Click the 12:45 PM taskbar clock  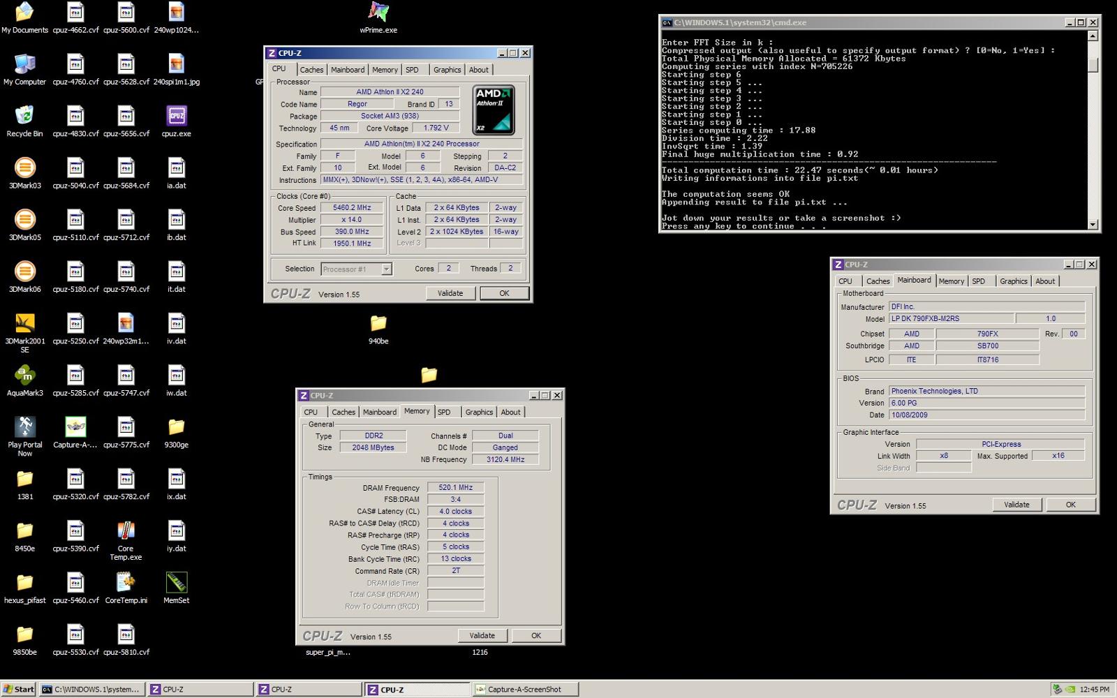1094,689
